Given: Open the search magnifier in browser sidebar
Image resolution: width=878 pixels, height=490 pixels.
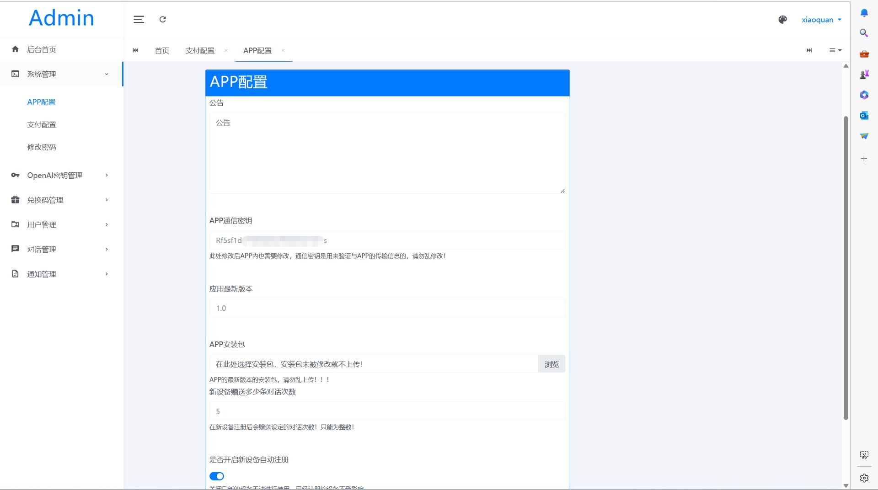Looking at the screenshot, I should point(864,33).
